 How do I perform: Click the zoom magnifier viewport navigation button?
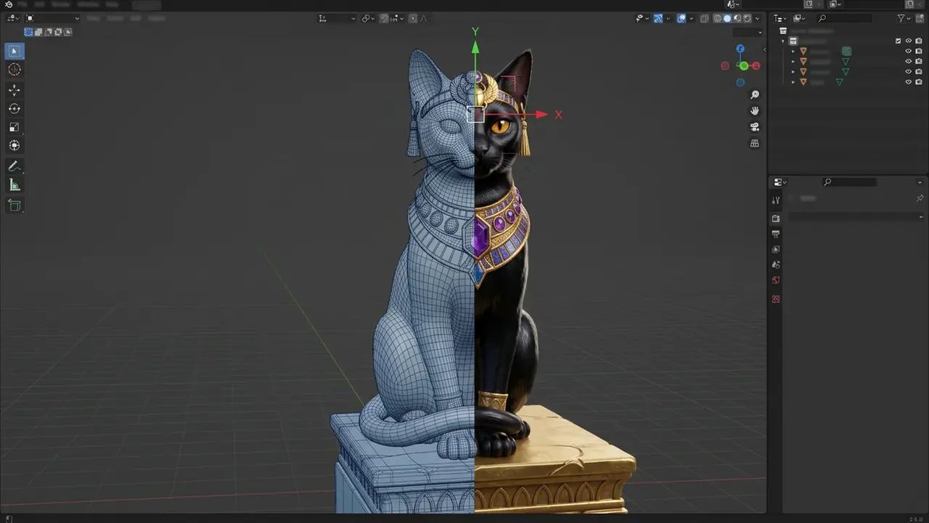[x=755, y=95]
